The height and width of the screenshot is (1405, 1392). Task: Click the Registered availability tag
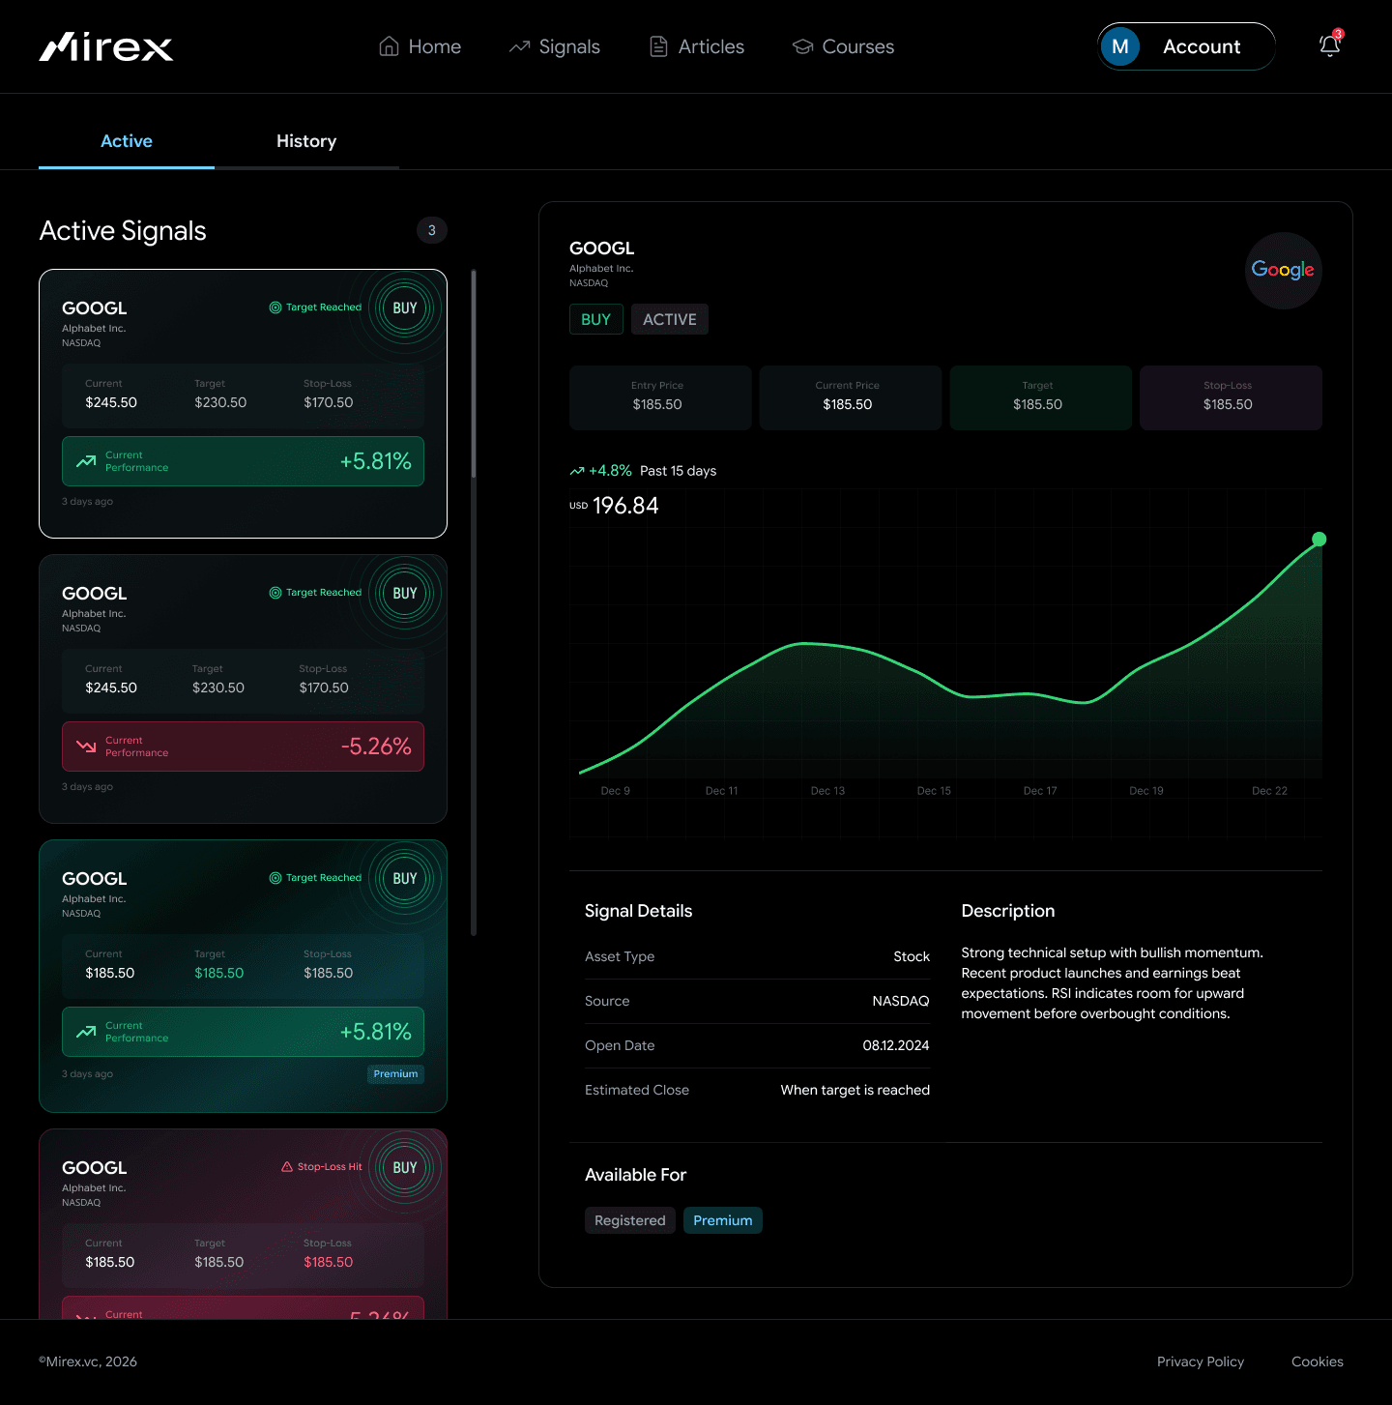630,1220
